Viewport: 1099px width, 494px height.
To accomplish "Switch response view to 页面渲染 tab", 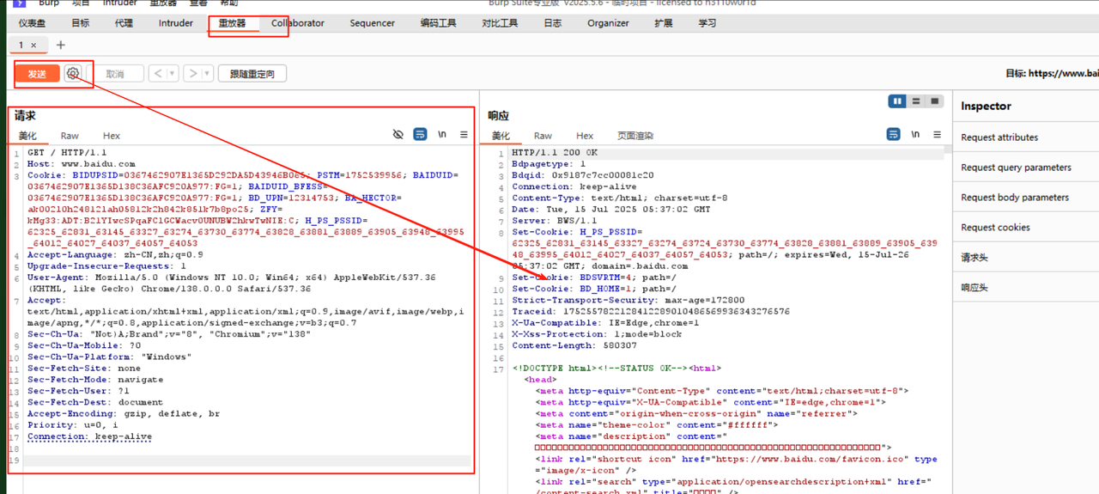I will pyautogui.click(x=635, y=136).
